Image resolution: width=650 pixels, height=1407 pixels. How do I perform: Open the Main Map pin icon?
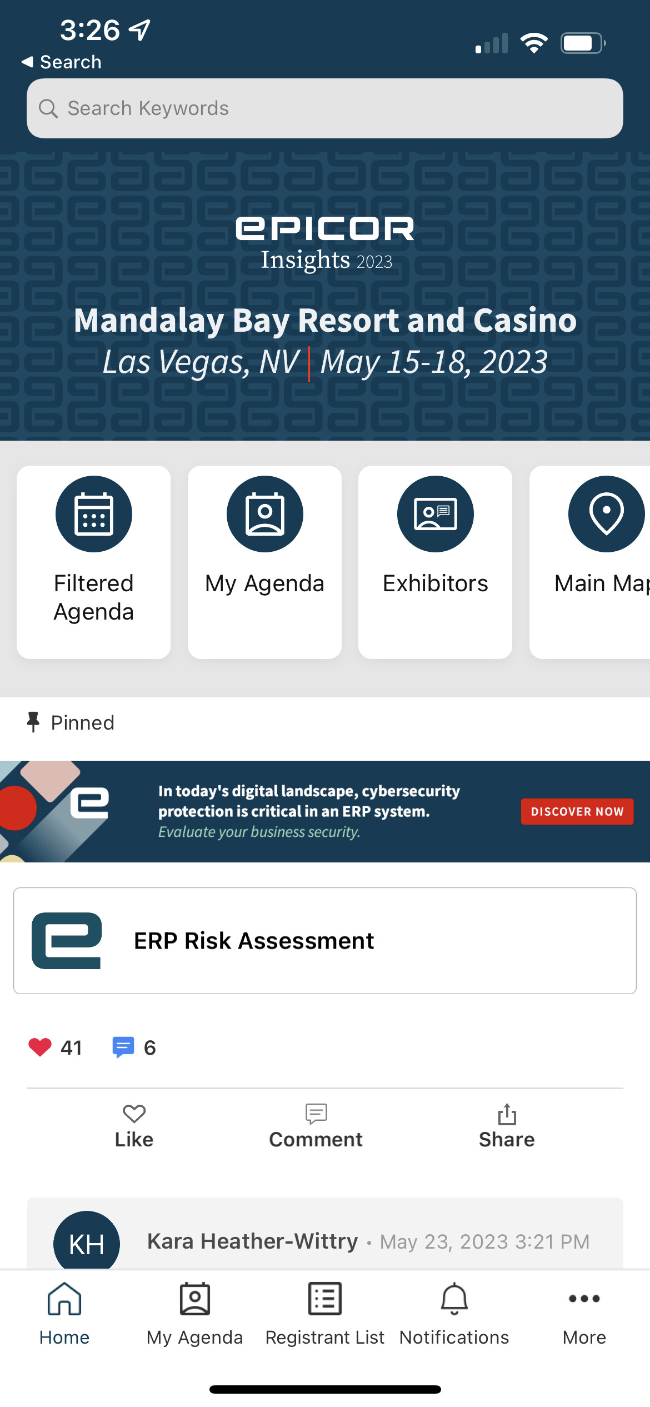point(606,514)
